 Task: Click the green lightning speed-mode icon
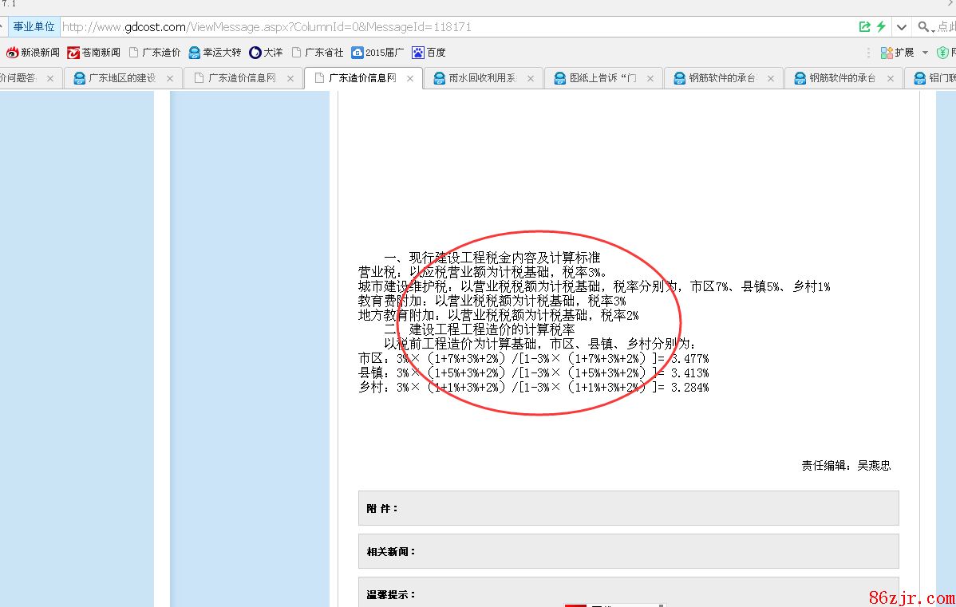[881, 27]
